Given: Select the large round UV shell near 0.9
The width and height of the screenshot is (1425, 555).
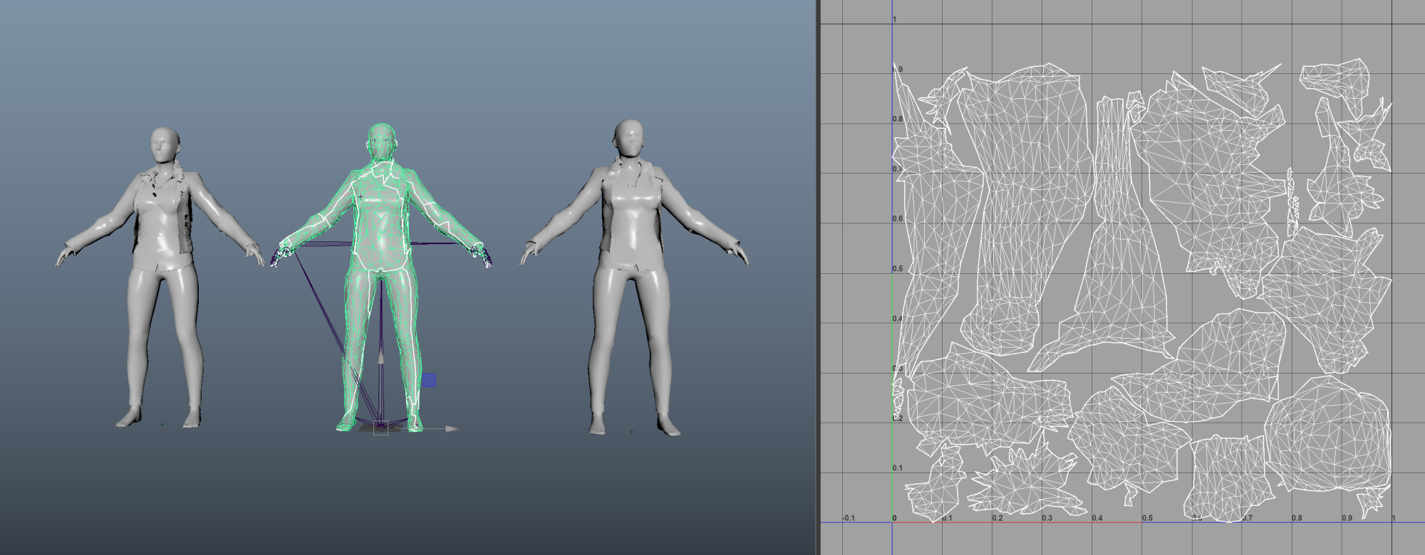Looking at the screenshot, I should click(x=1328, y=435).
